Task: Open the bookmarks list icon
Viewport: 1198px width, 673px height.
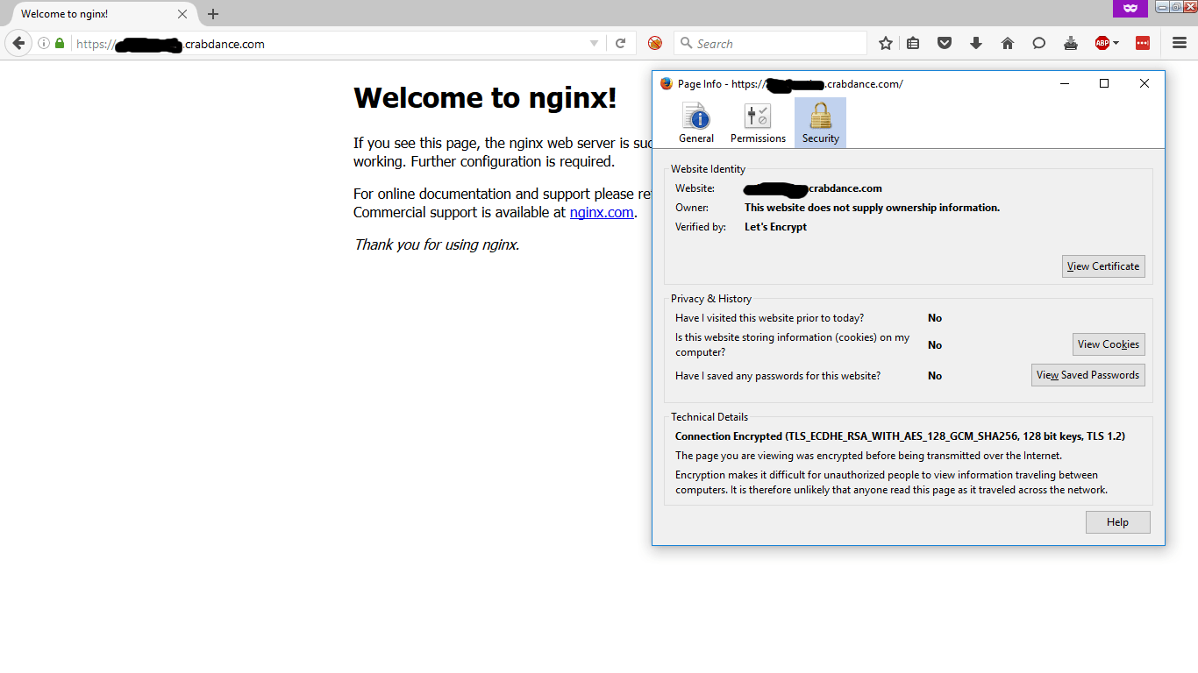Action: (x=913, y=44)
